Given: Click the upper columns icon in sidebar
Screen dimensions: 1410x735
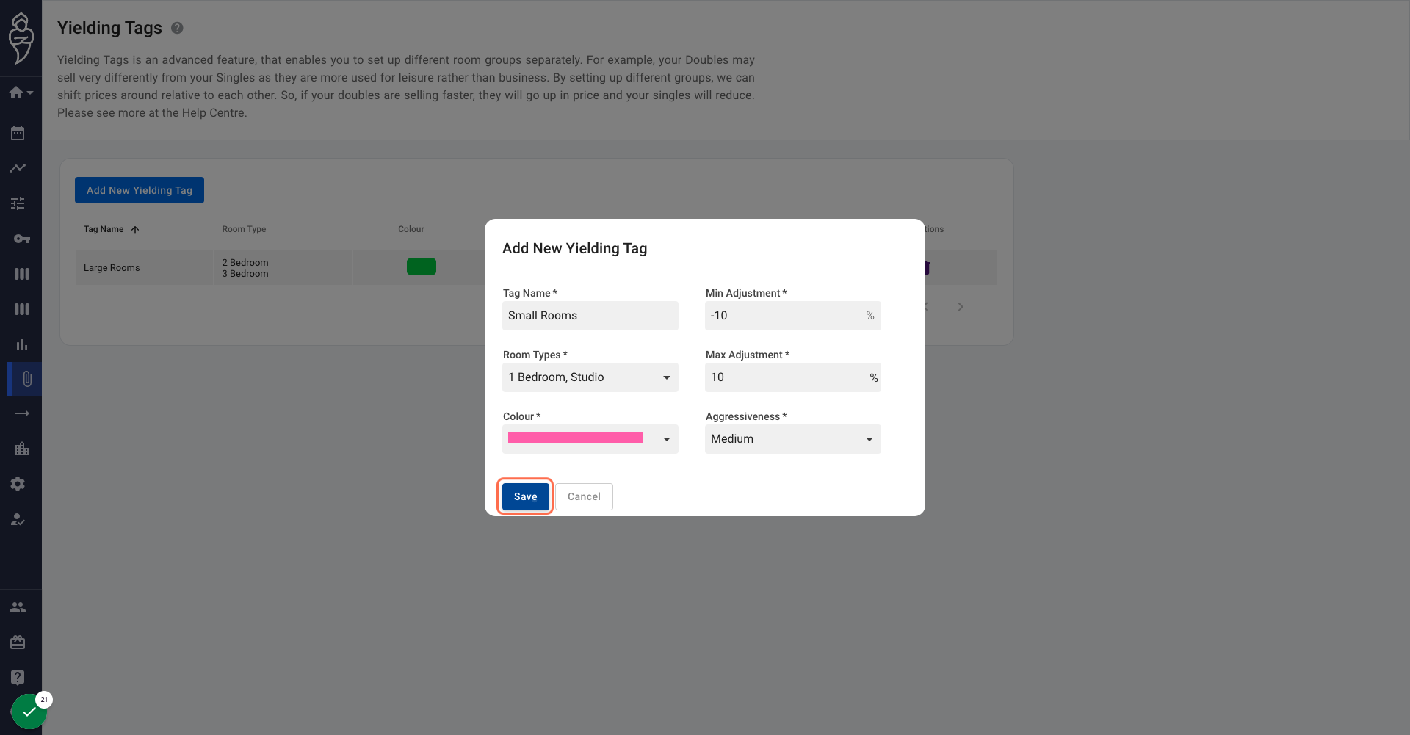Looking at the screenshot, I should (x=22, y=274).
